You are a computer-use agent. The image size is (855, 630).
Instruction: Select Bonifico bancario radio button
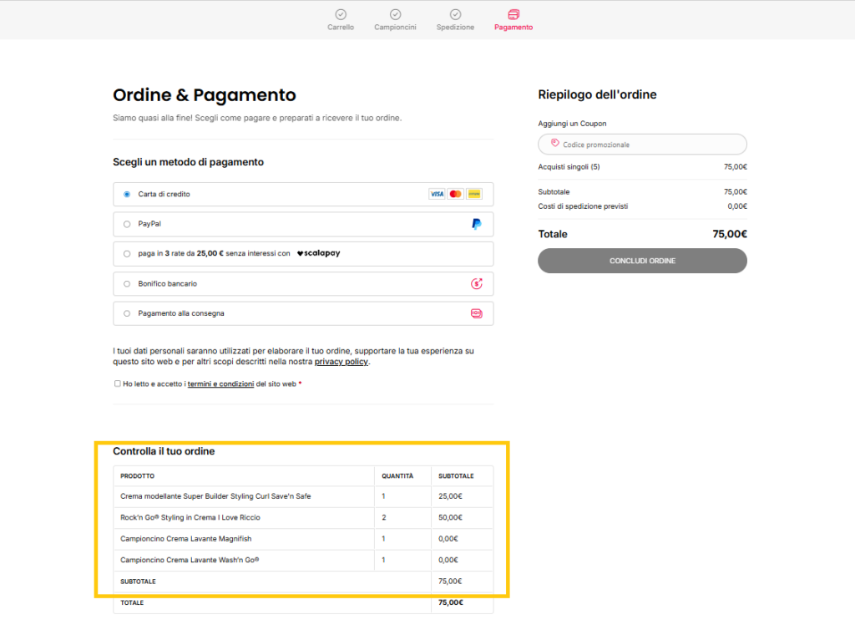click(127, 284)
